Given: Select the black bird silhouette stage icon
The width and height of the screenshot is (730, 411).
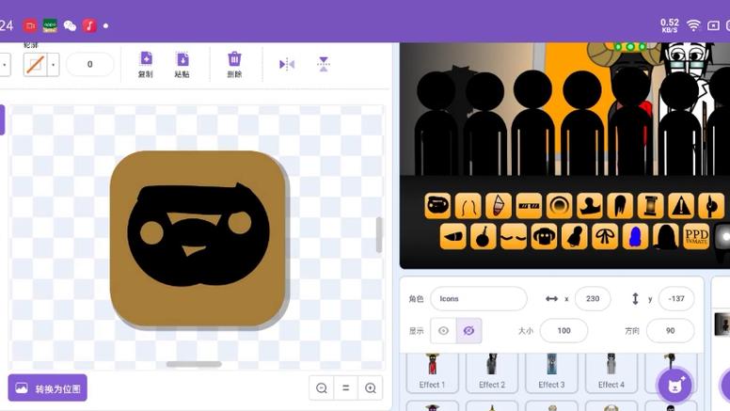Looking at the screenshot, I should tap(575, 236).
